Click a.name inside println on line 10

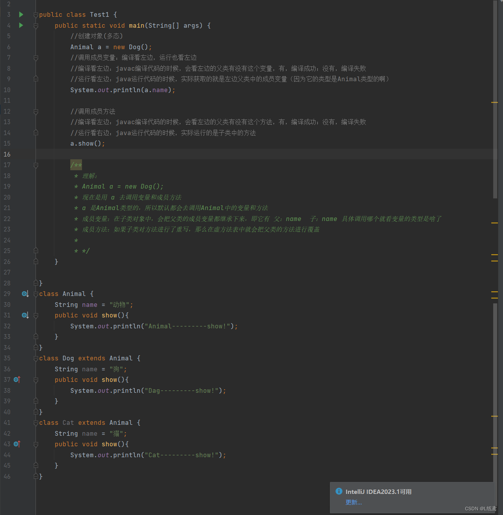click(x=156, y=90)
